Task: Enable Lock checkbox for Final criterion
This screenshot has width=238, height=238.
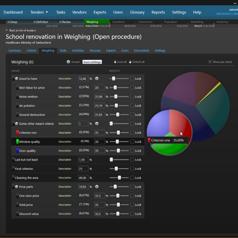Action: click(x=132, y=169)
